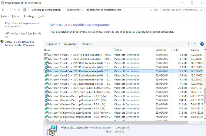Click the Programmes et fonctionnalités breadcrumb

click(103, 10)
